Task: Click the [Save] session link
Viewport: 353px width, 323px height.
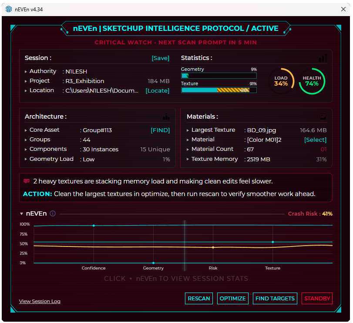Action: click(x=161, y=58)
